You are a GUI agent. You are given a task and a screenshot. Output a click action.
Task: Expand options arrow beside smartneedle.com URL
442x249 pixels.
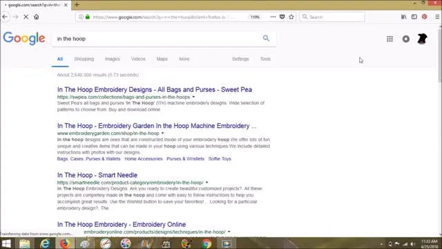point(206,183)
